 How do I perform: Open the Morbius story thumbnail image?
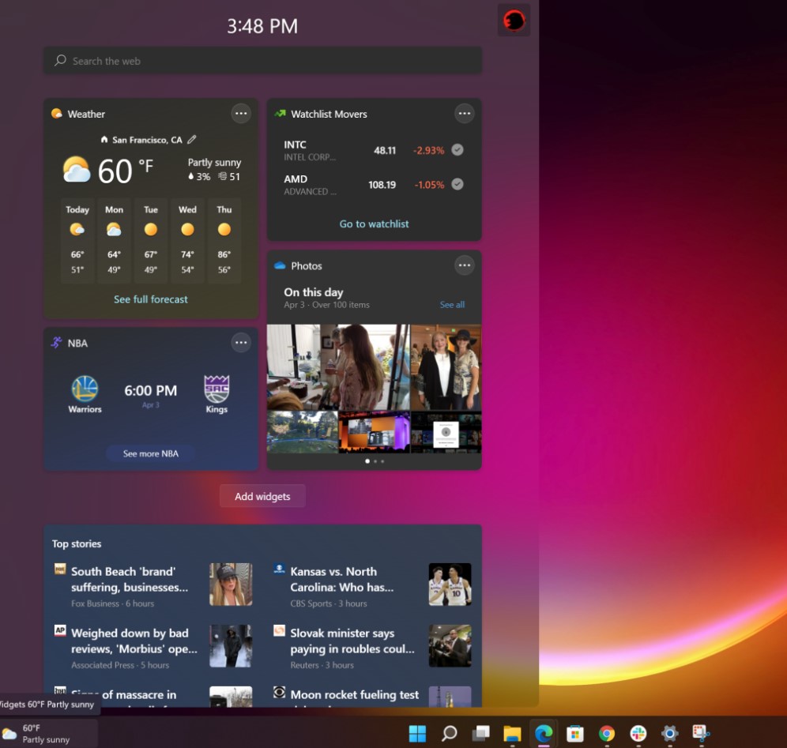(231, 645)
